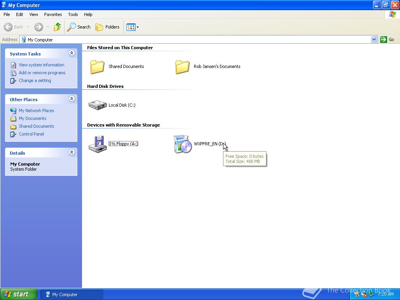This screenshot has width=400, height=300.
Task: Click the '3½ Floppy (A:)' label
Action: pos(123,144)
